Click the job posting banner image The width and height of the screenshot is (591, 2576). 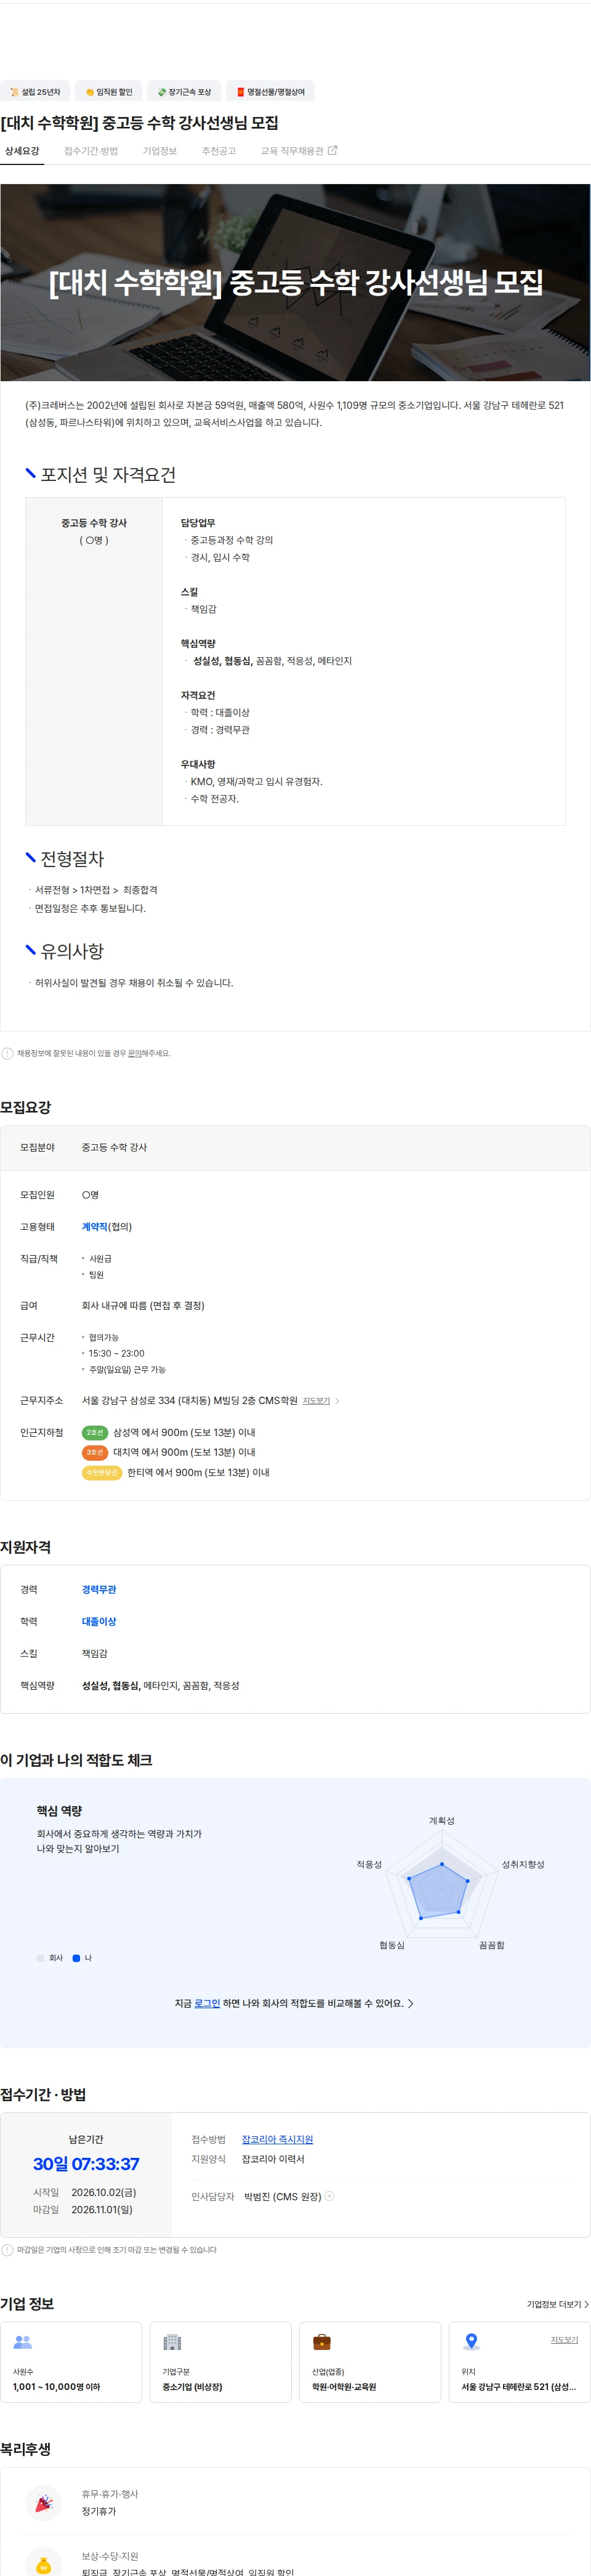click(x=295, y=282)
